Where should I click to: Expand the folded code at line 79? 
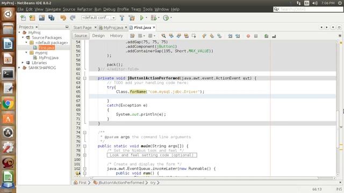(85, 155)
